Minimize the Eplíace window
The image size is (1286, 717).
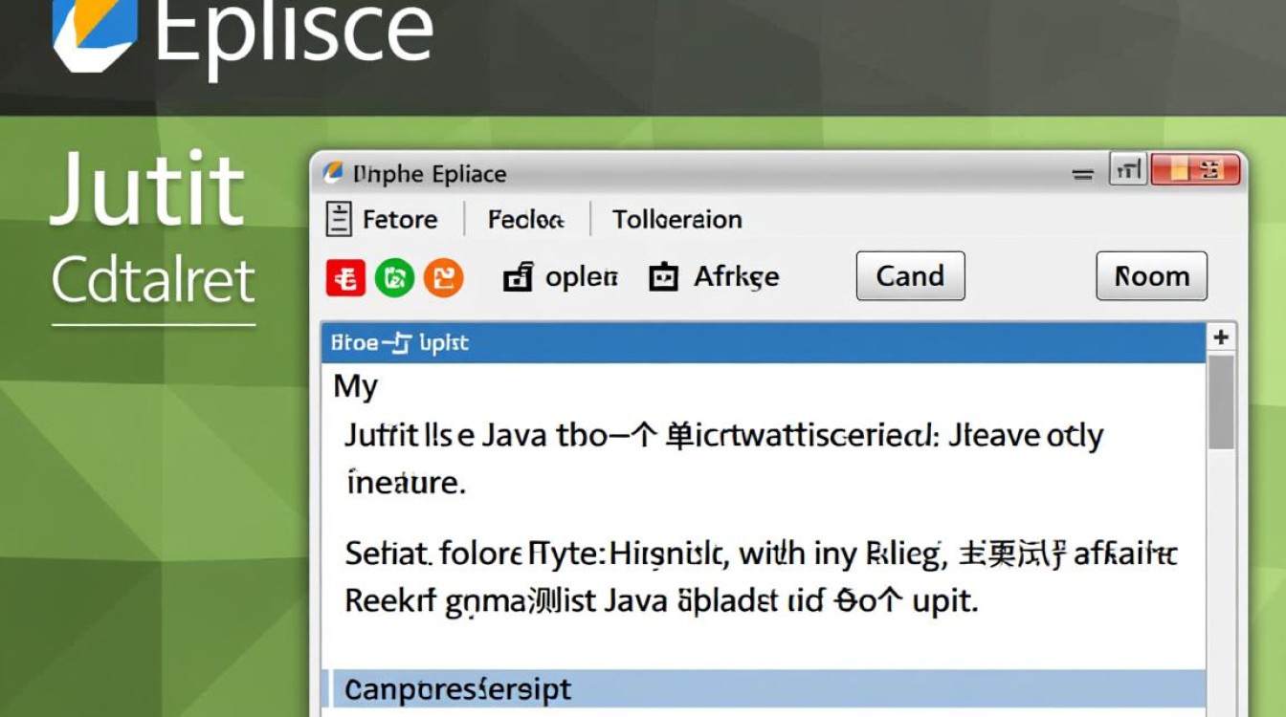1083,174
